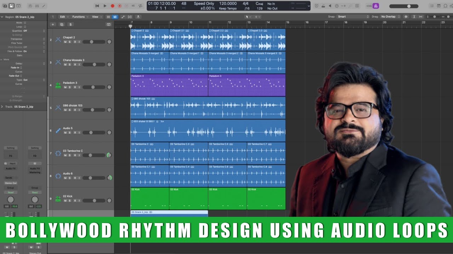Open the Flex & Follow popup
This screenshot has height=254, width=453.
[x=34, y=51]
